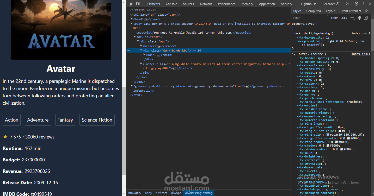Go to the Performance tab
The width and height of the screenshot is (374, 196).
(x=227, y=4)
